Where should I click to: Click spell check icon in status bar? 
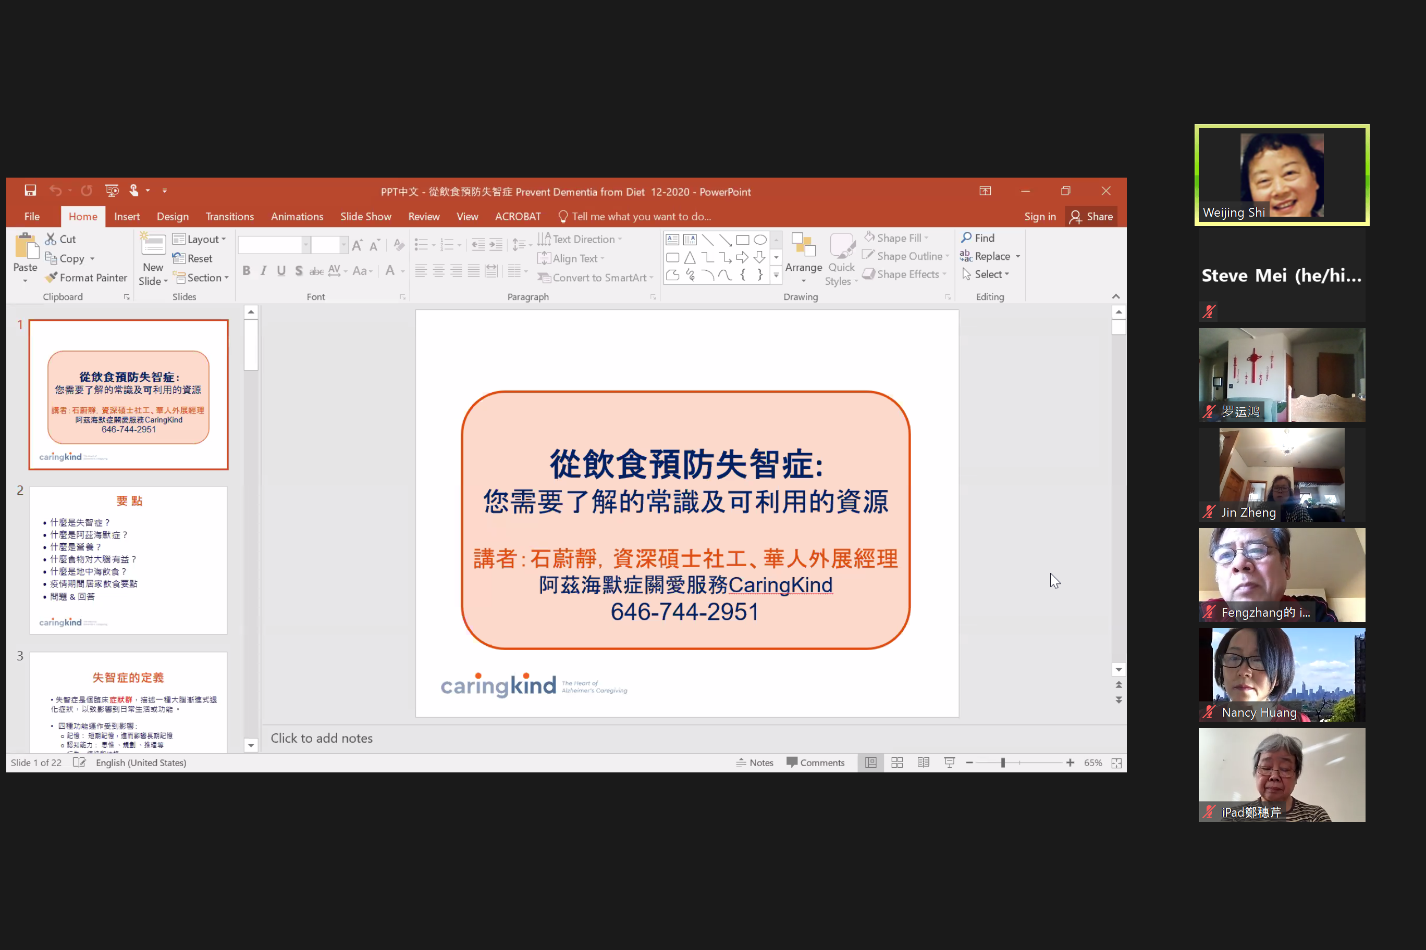[x=79, y=763]
